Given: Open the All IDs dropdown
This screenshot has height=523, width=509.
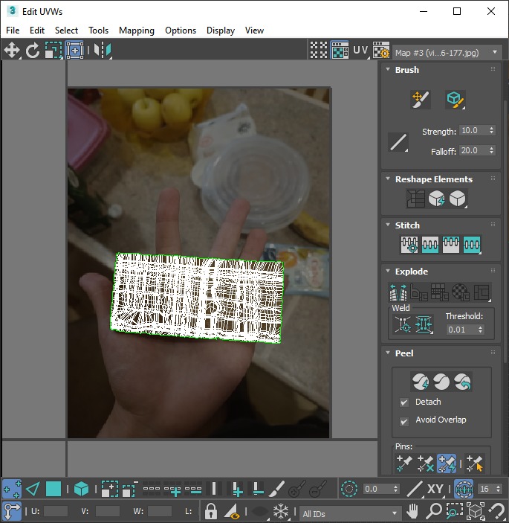Looking at the screenshot, I should click(x=349, y=513).
